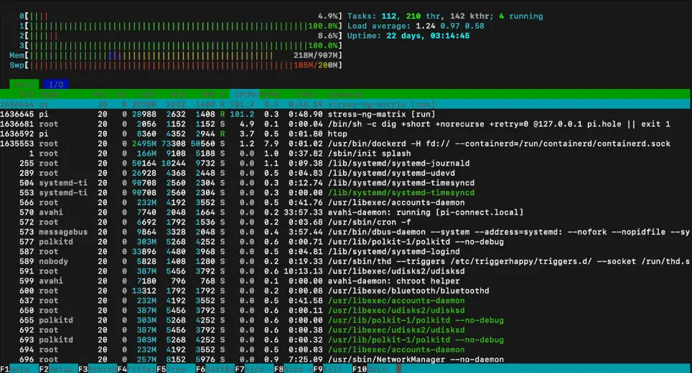
Task: Click F9 Kill in the footer
Action: (x=332, y=369)
